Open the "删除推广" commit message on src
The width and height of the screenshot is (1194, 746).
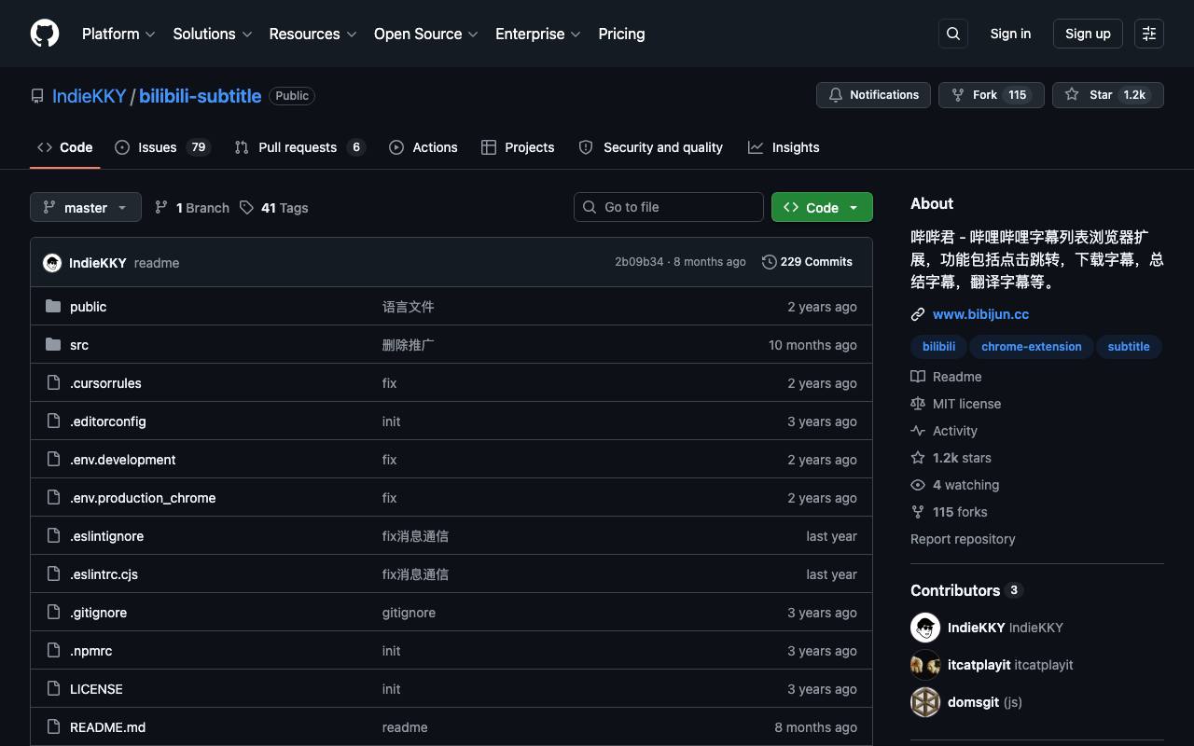[x=409, y=345]
